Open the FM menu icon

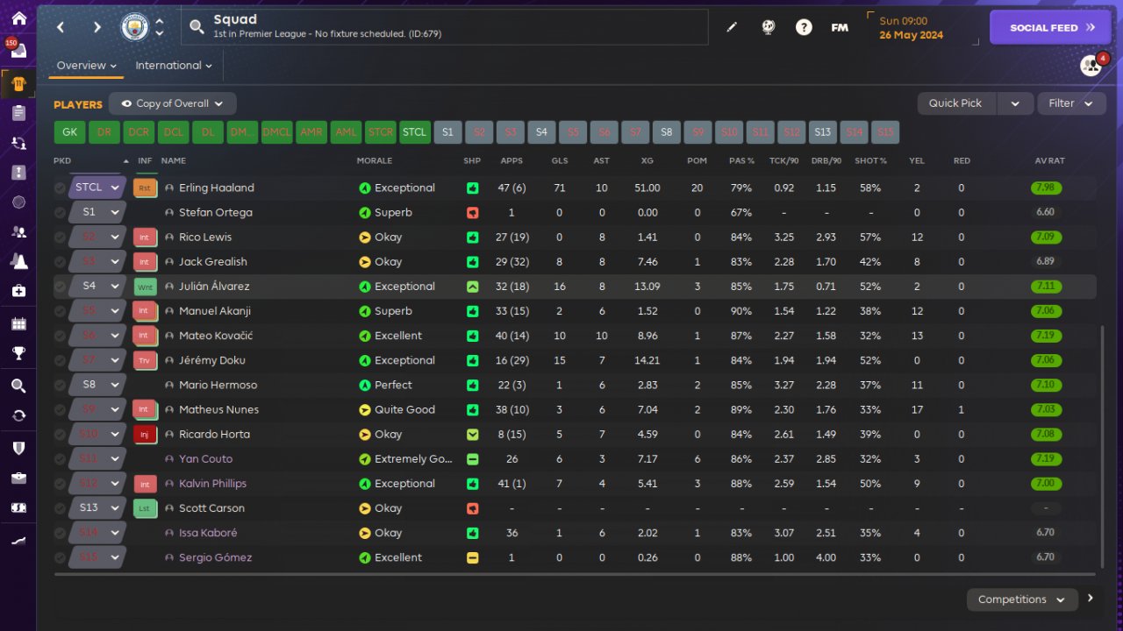pos(840,27)
